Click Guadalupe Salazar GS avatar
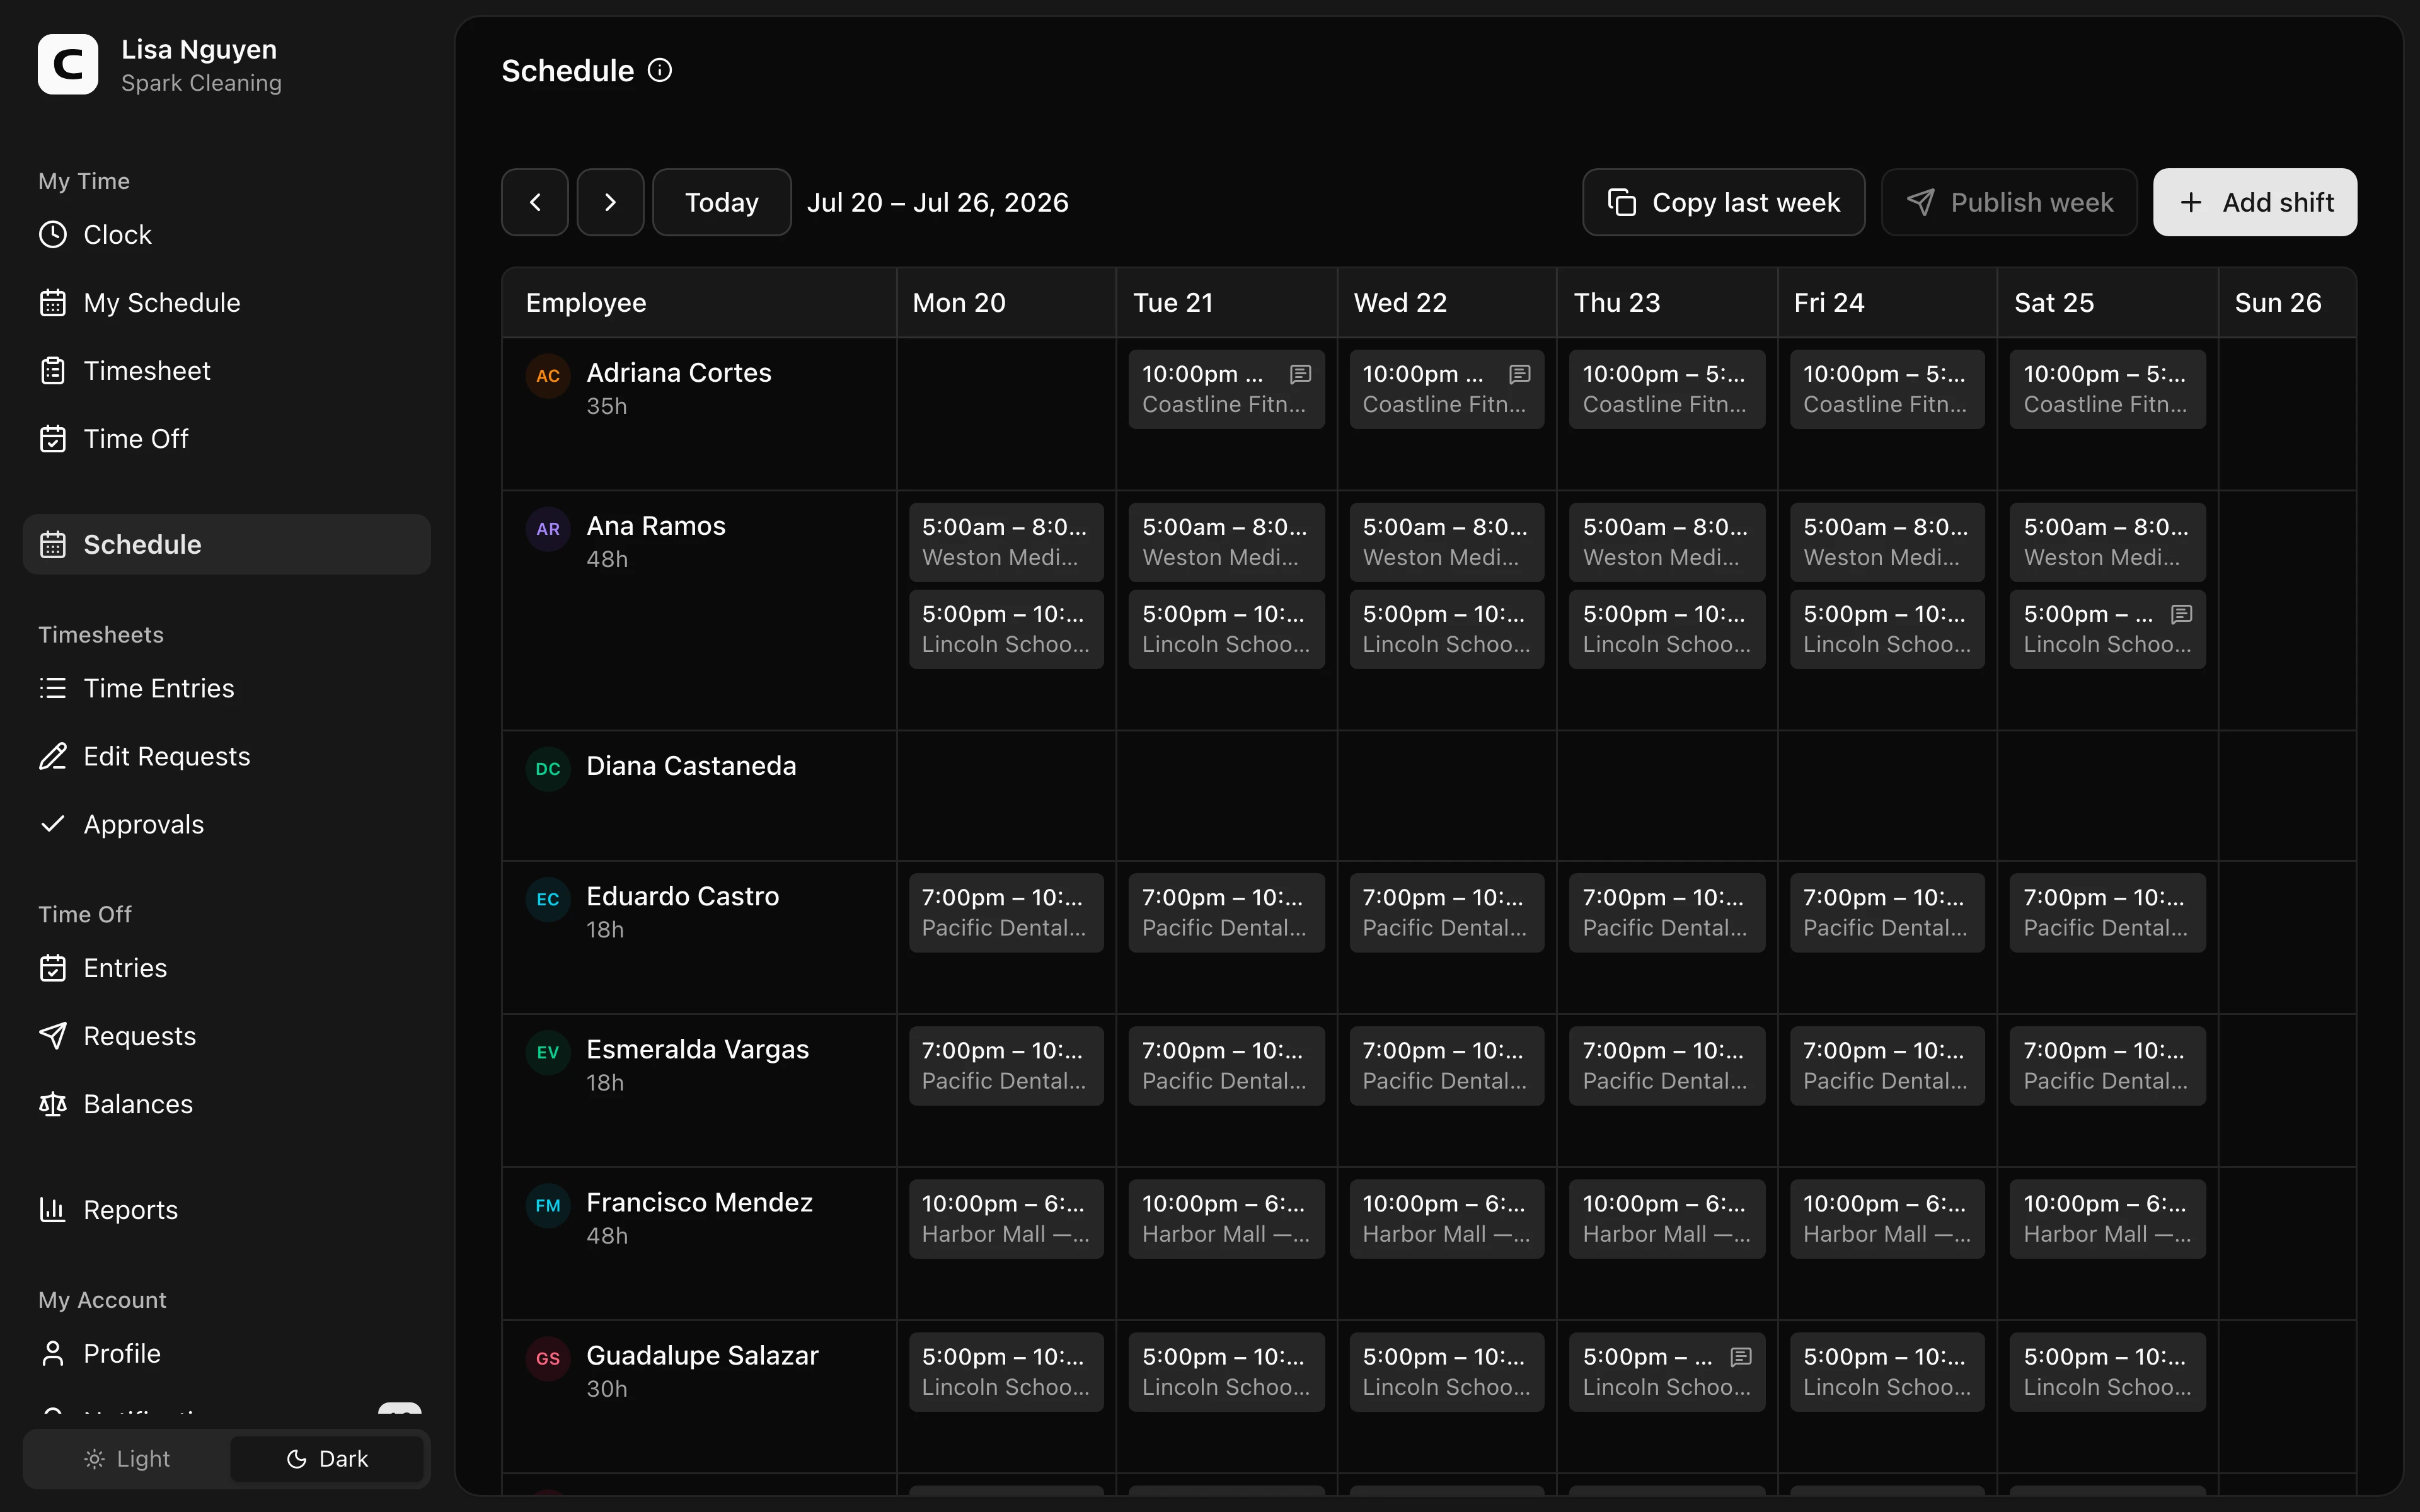The image size is (2420, 1512). click(x=548, y=1358)
